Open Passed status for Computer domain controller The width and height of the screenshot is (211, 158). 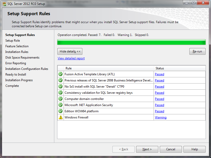point(160,99)
